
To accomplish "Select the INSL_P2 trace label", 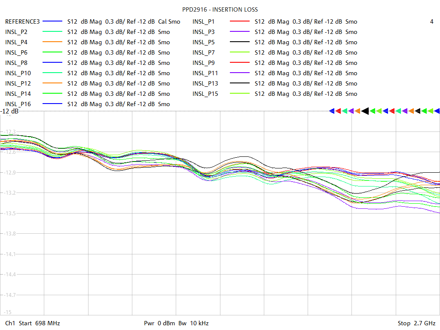I will [x=16, y=32].
